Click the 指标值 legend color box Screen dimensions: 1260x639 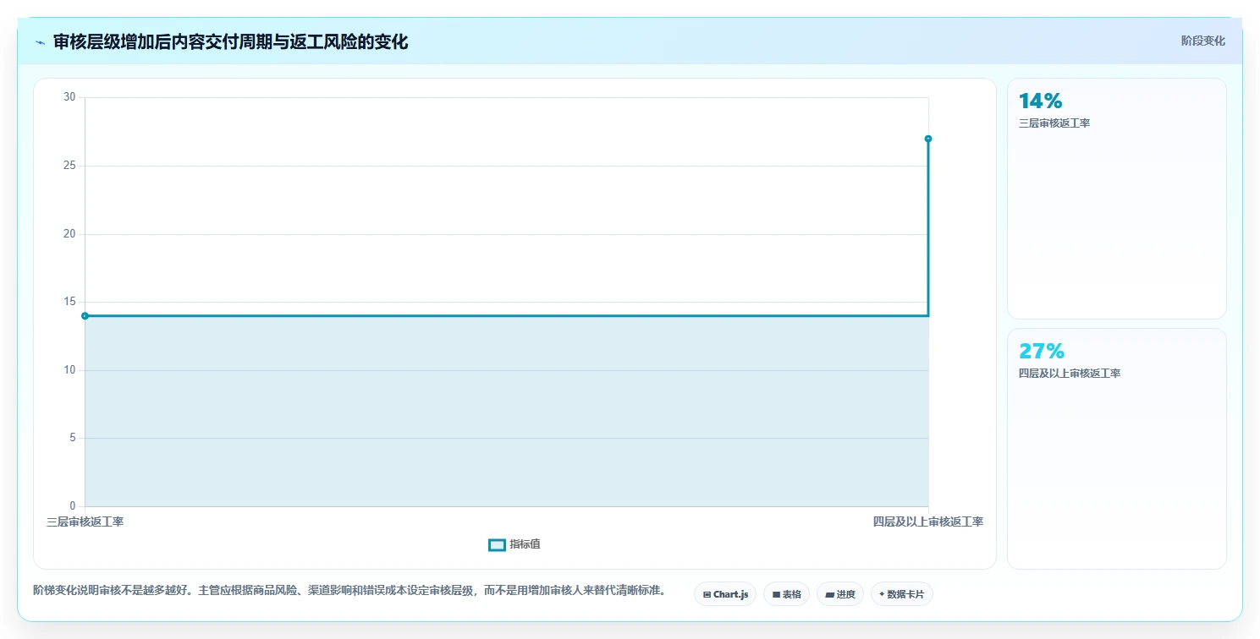click(497, 544)
